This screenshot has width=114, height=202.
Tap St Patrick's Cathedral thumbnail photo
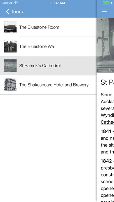10,65
